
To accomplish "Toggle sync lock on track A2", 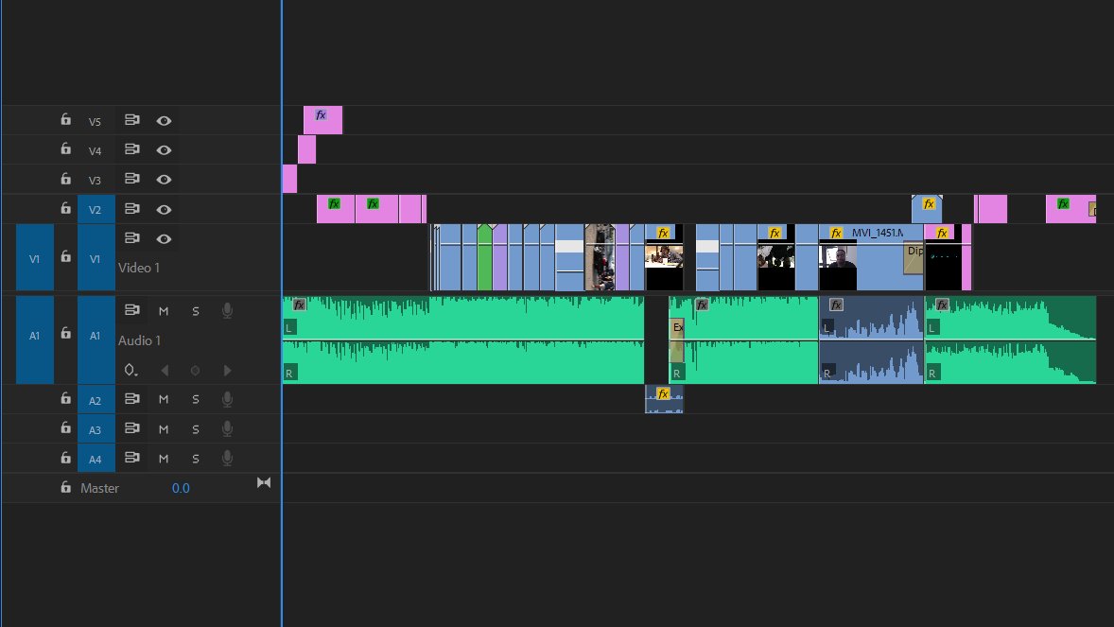I will [132, 399].
